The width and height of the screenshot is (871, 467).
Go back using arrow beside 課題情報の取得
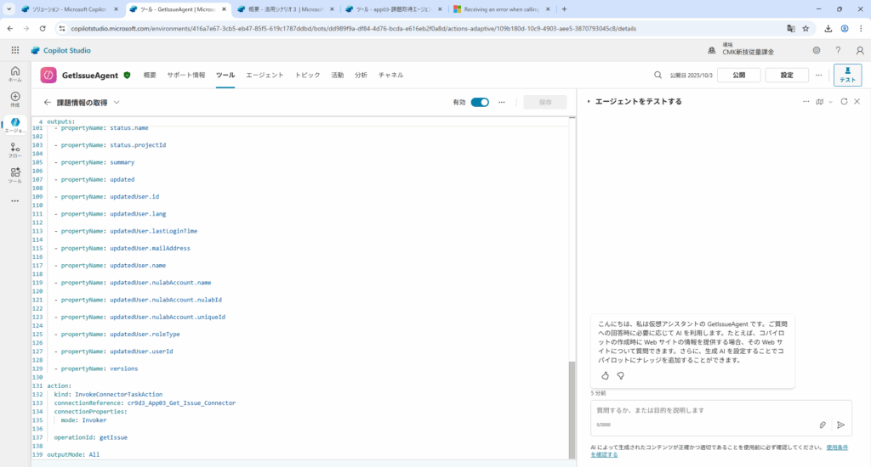tap(48, 102)
